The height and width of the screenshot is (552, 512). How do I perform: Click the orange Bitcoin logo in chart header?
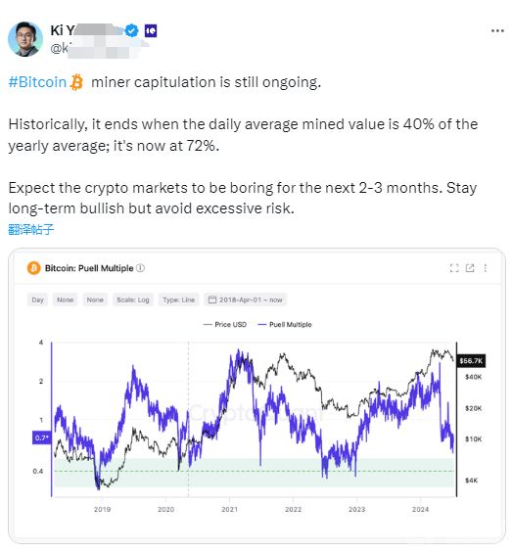tap(34, 268)
